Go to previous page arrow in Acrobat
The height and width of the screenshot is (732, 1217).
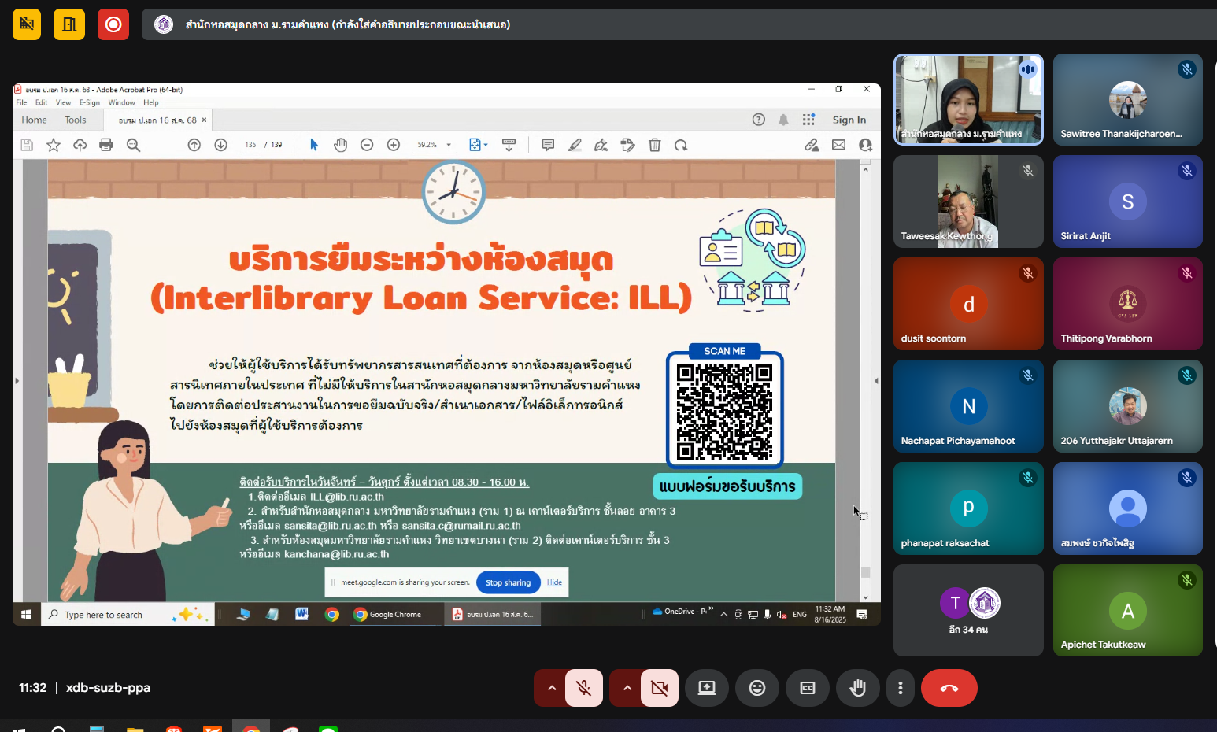[x=194, y=145]
